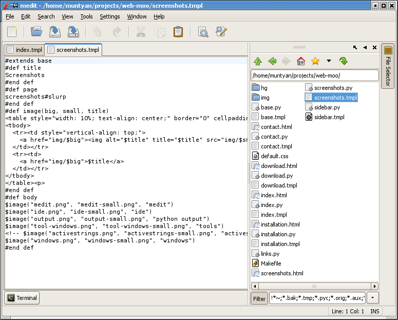Viewport: 398px width, 320px height.
Task: Click the Save As toolbar icon
Action: coord(73,32)
